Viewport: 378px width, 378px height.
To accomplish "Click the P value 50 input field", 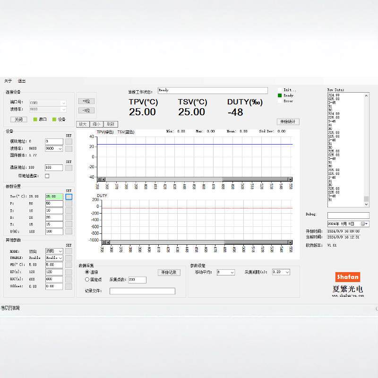I will pos(54,204).
